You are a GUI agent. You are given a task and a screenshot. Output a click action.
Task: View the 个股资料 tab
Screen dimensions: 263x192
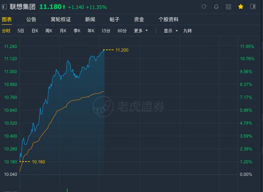[168, 19]
